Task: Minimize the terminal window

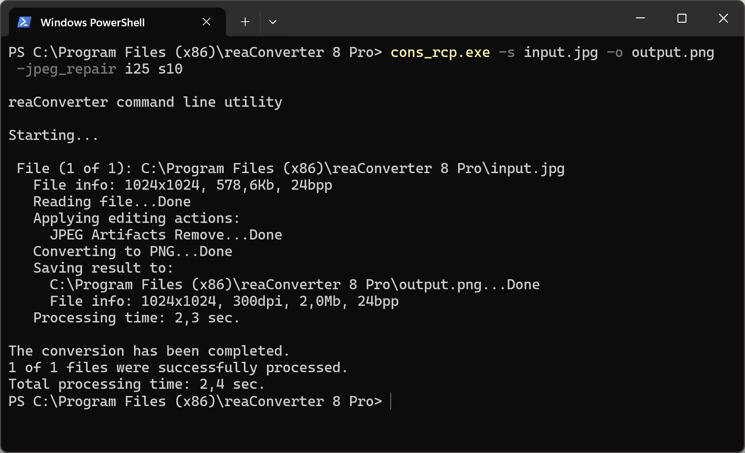Action: pos(640,18)
